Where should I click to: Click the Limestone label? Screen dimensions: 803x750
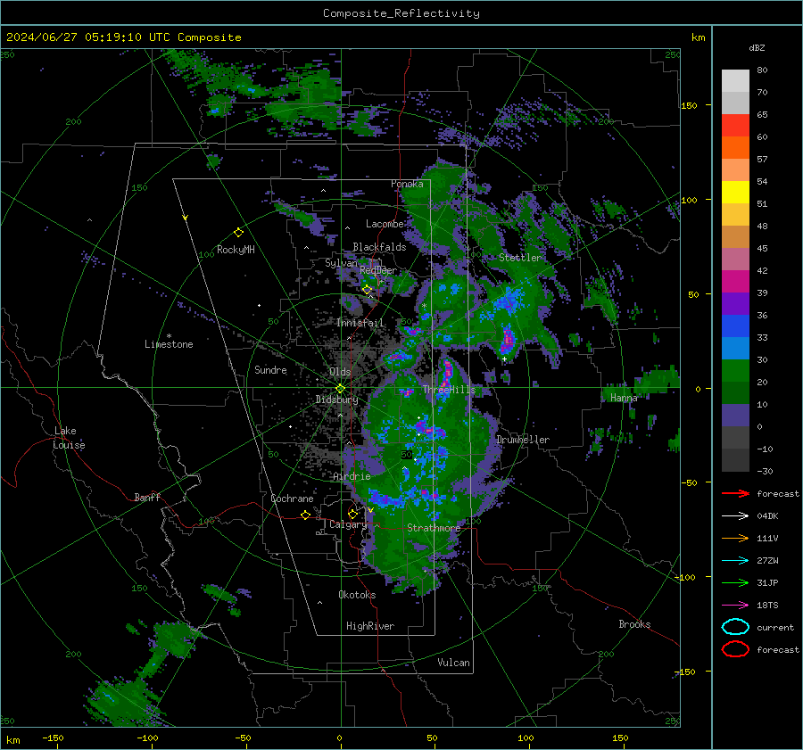point(169,344)
